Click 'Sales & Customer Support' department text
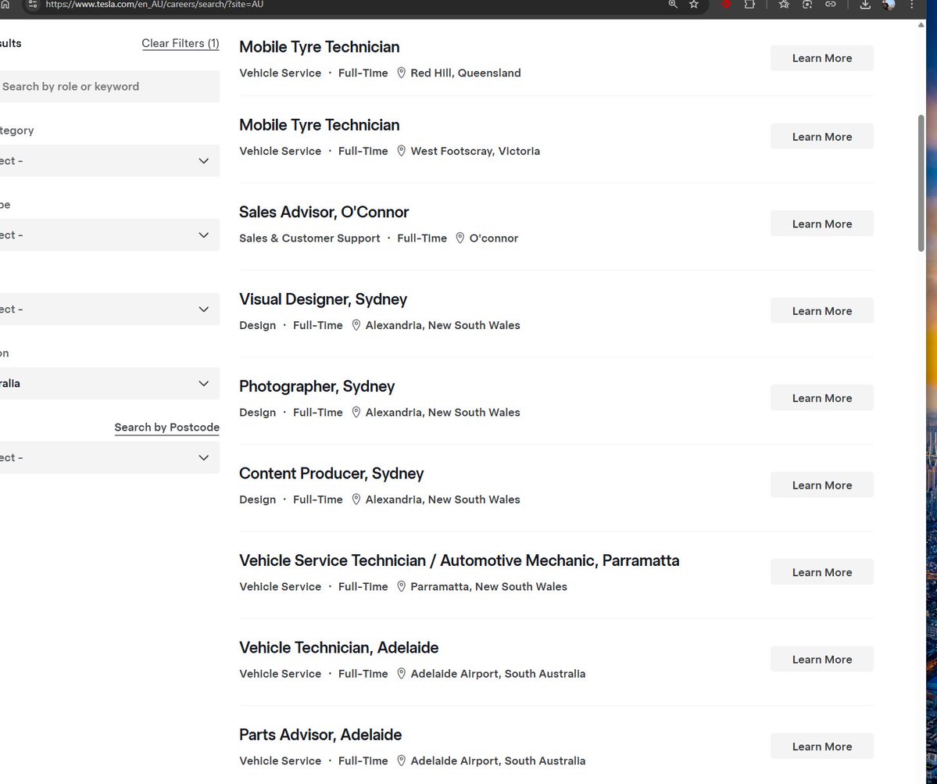Viewport: 937px width, 784px height. pos(309,238)
